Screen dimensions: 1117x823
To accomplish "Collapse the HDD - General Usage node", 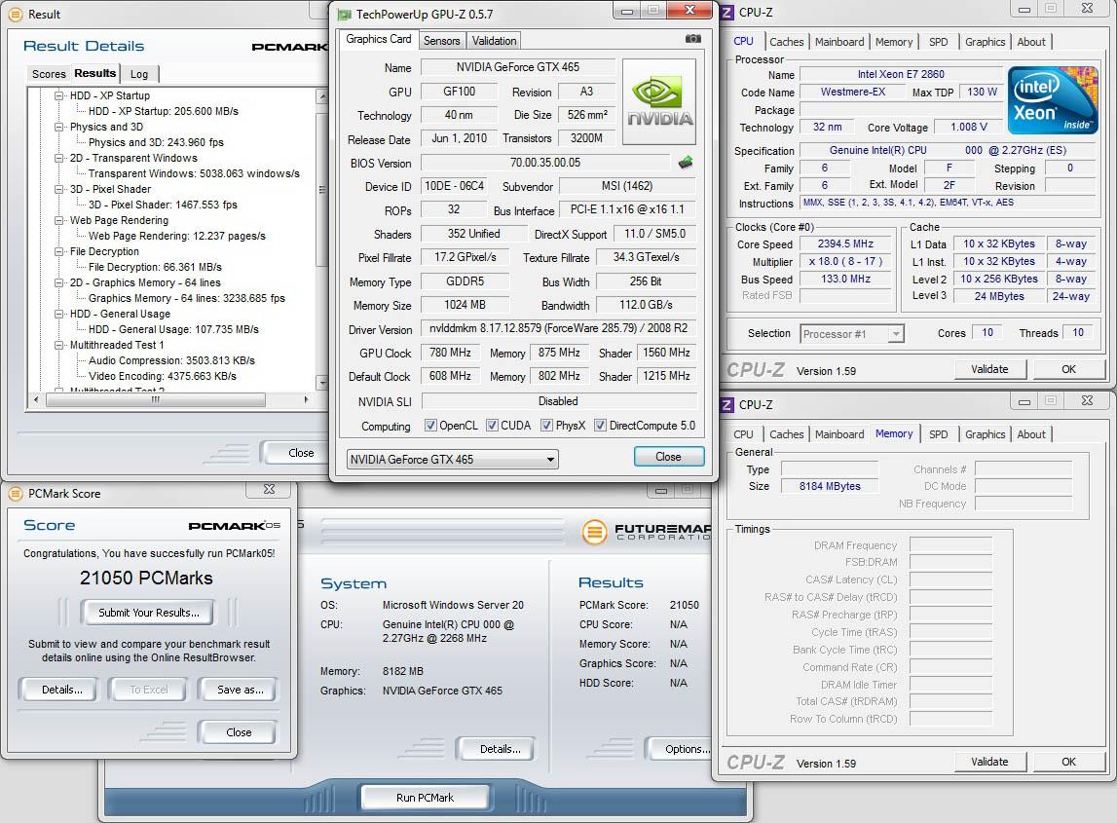I will [x=59, y=315].
